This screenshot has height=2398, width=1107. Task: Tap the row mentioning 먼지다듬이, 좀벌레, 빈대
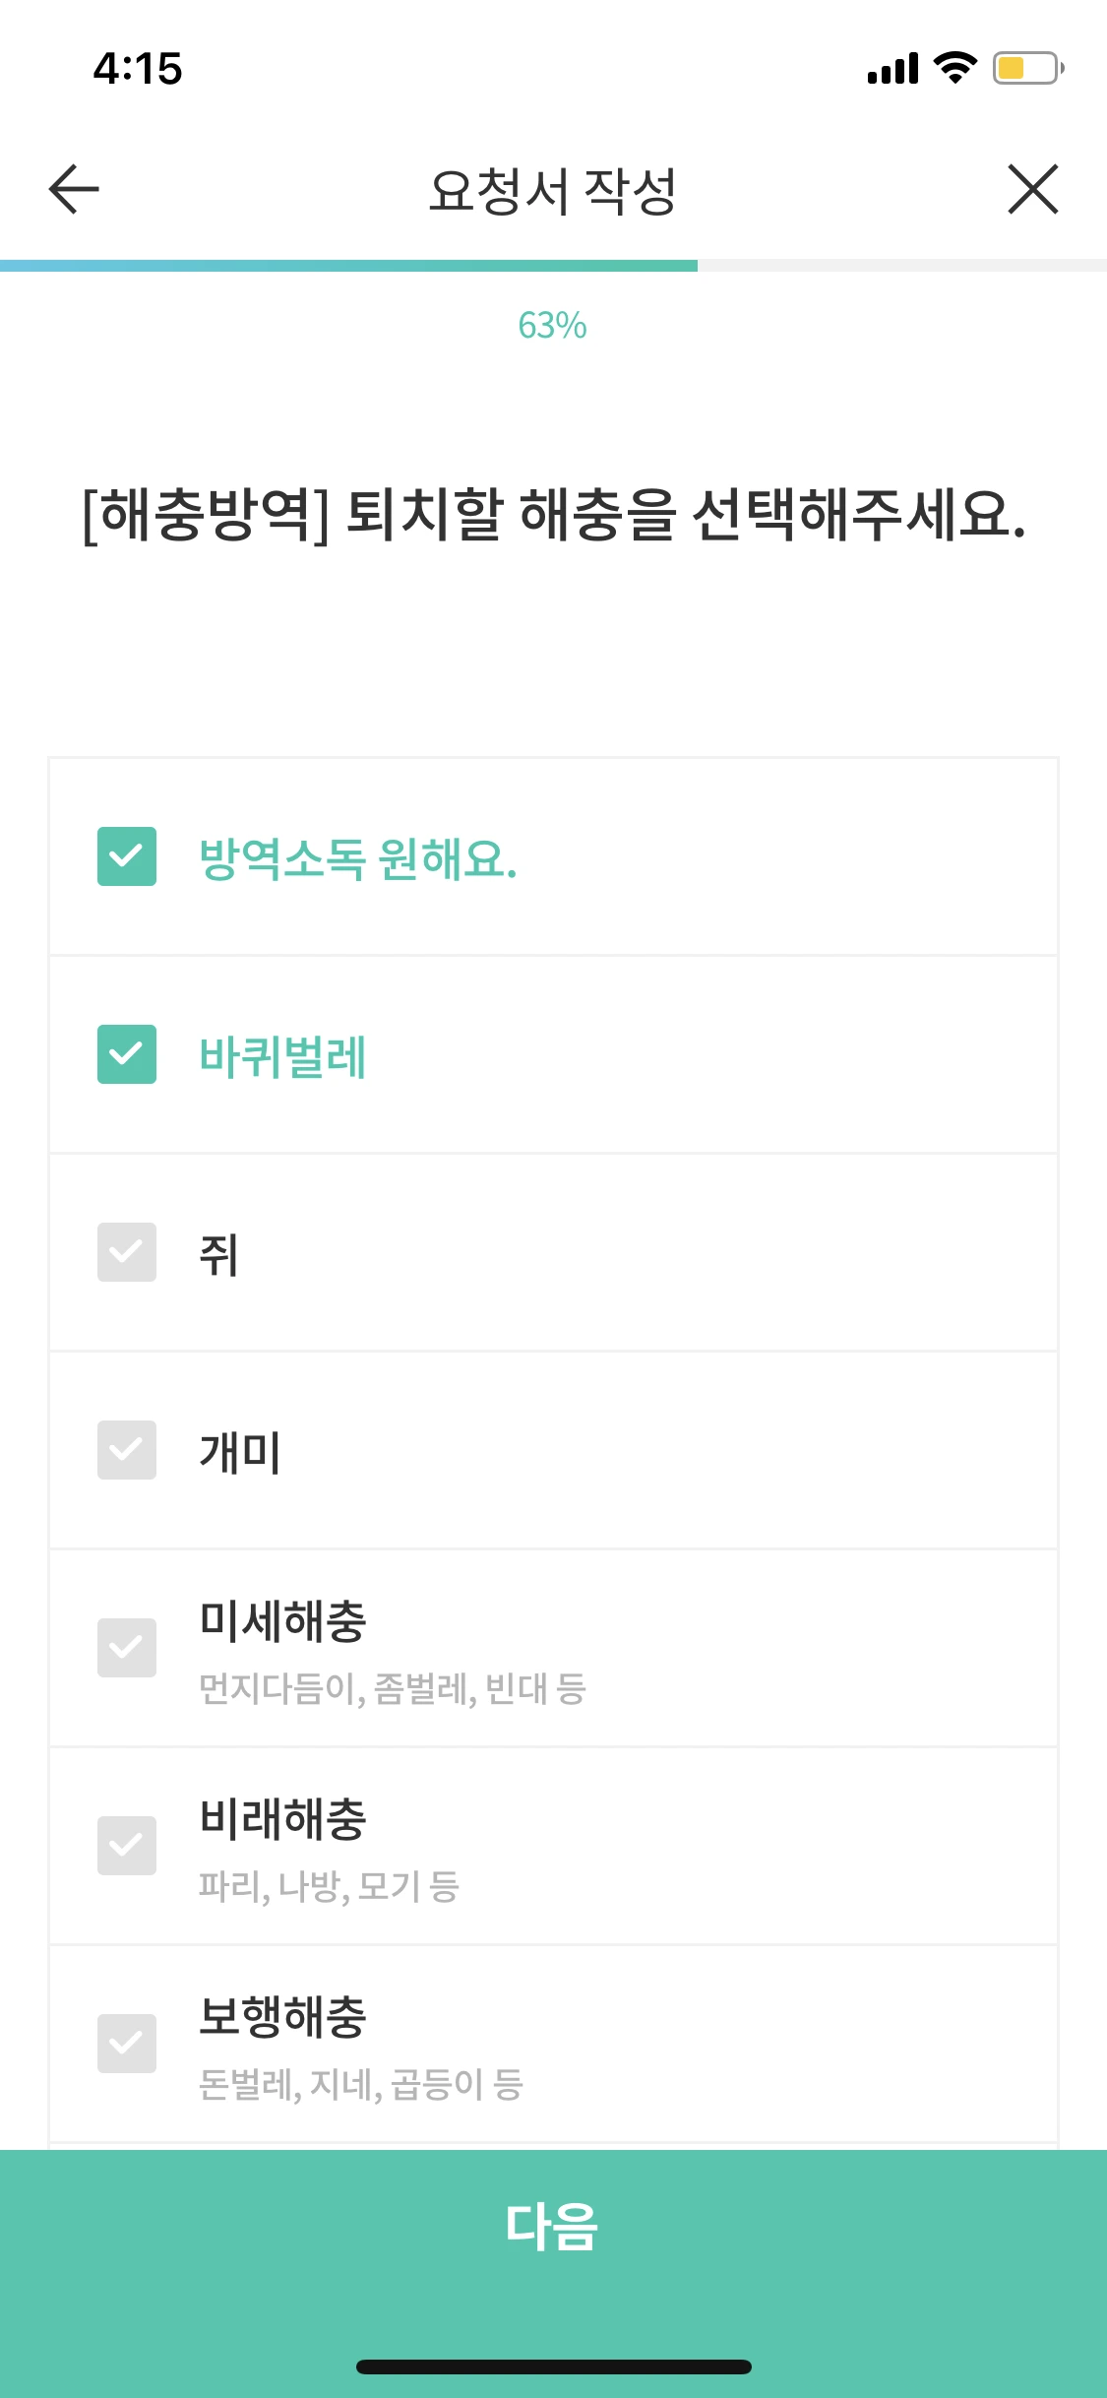point(392,1686)
